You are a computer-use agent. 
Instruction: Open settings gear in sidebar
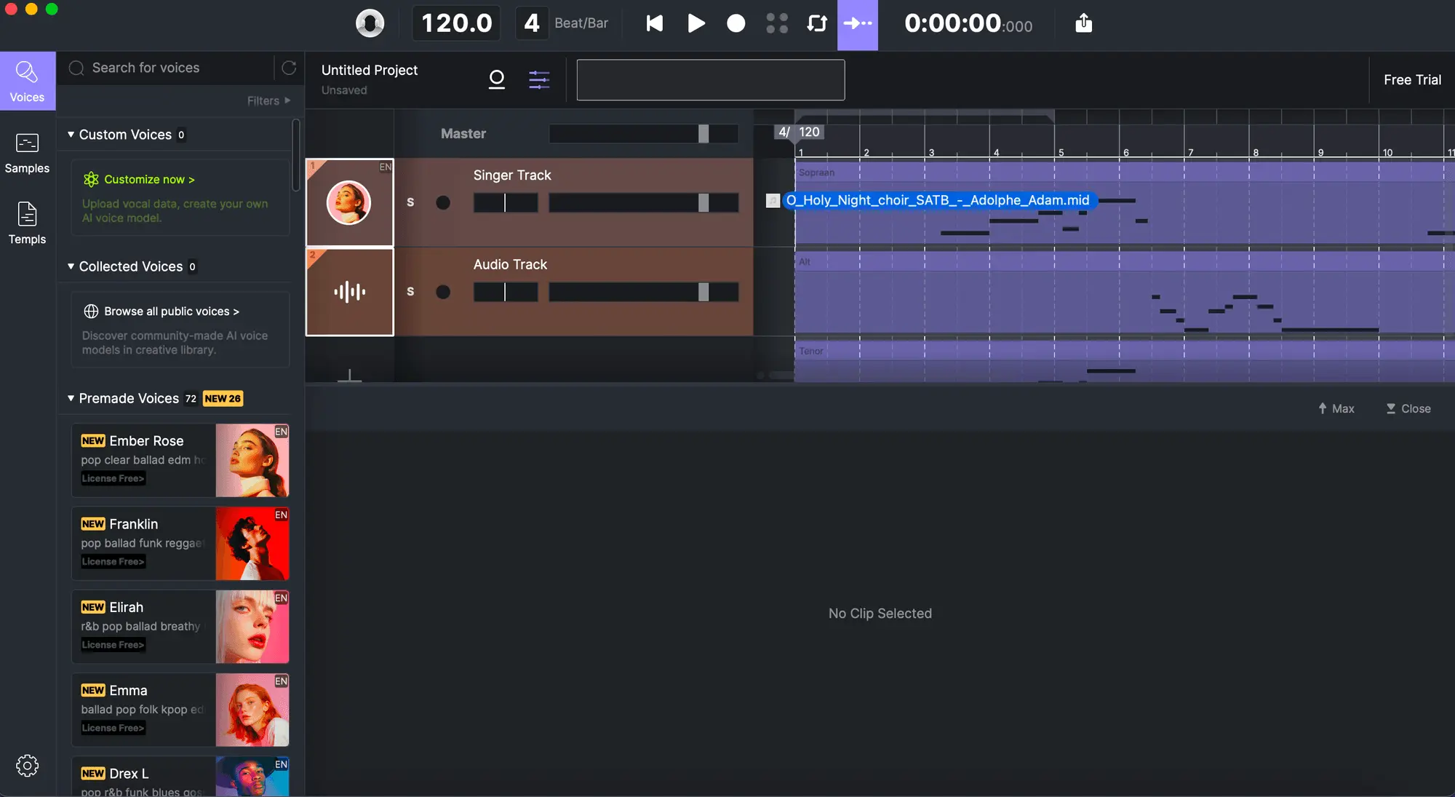pyautogui.click(x=27, y=765)
